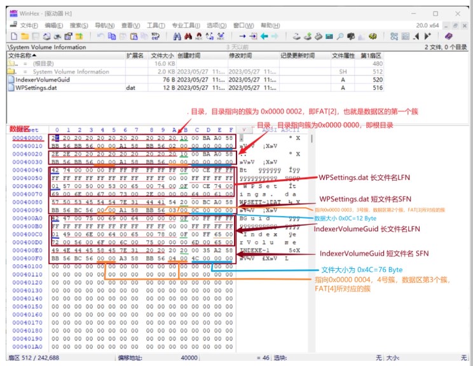Open the 文件(F) menu

(x=29, y=25)
